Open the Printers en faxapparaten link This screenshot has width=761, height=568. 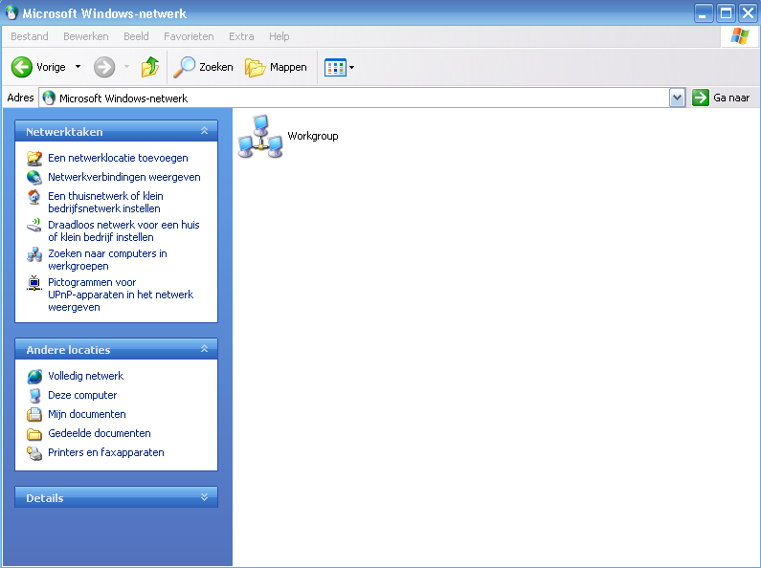106,452
